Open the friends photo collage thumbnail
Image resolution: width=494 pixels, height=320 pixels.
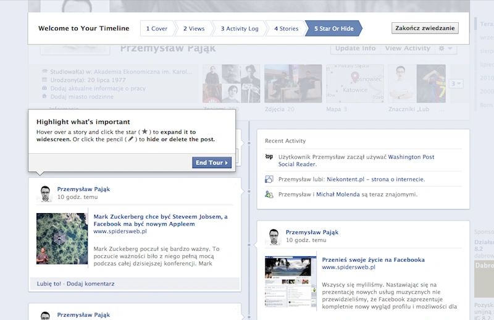[231, 83]
